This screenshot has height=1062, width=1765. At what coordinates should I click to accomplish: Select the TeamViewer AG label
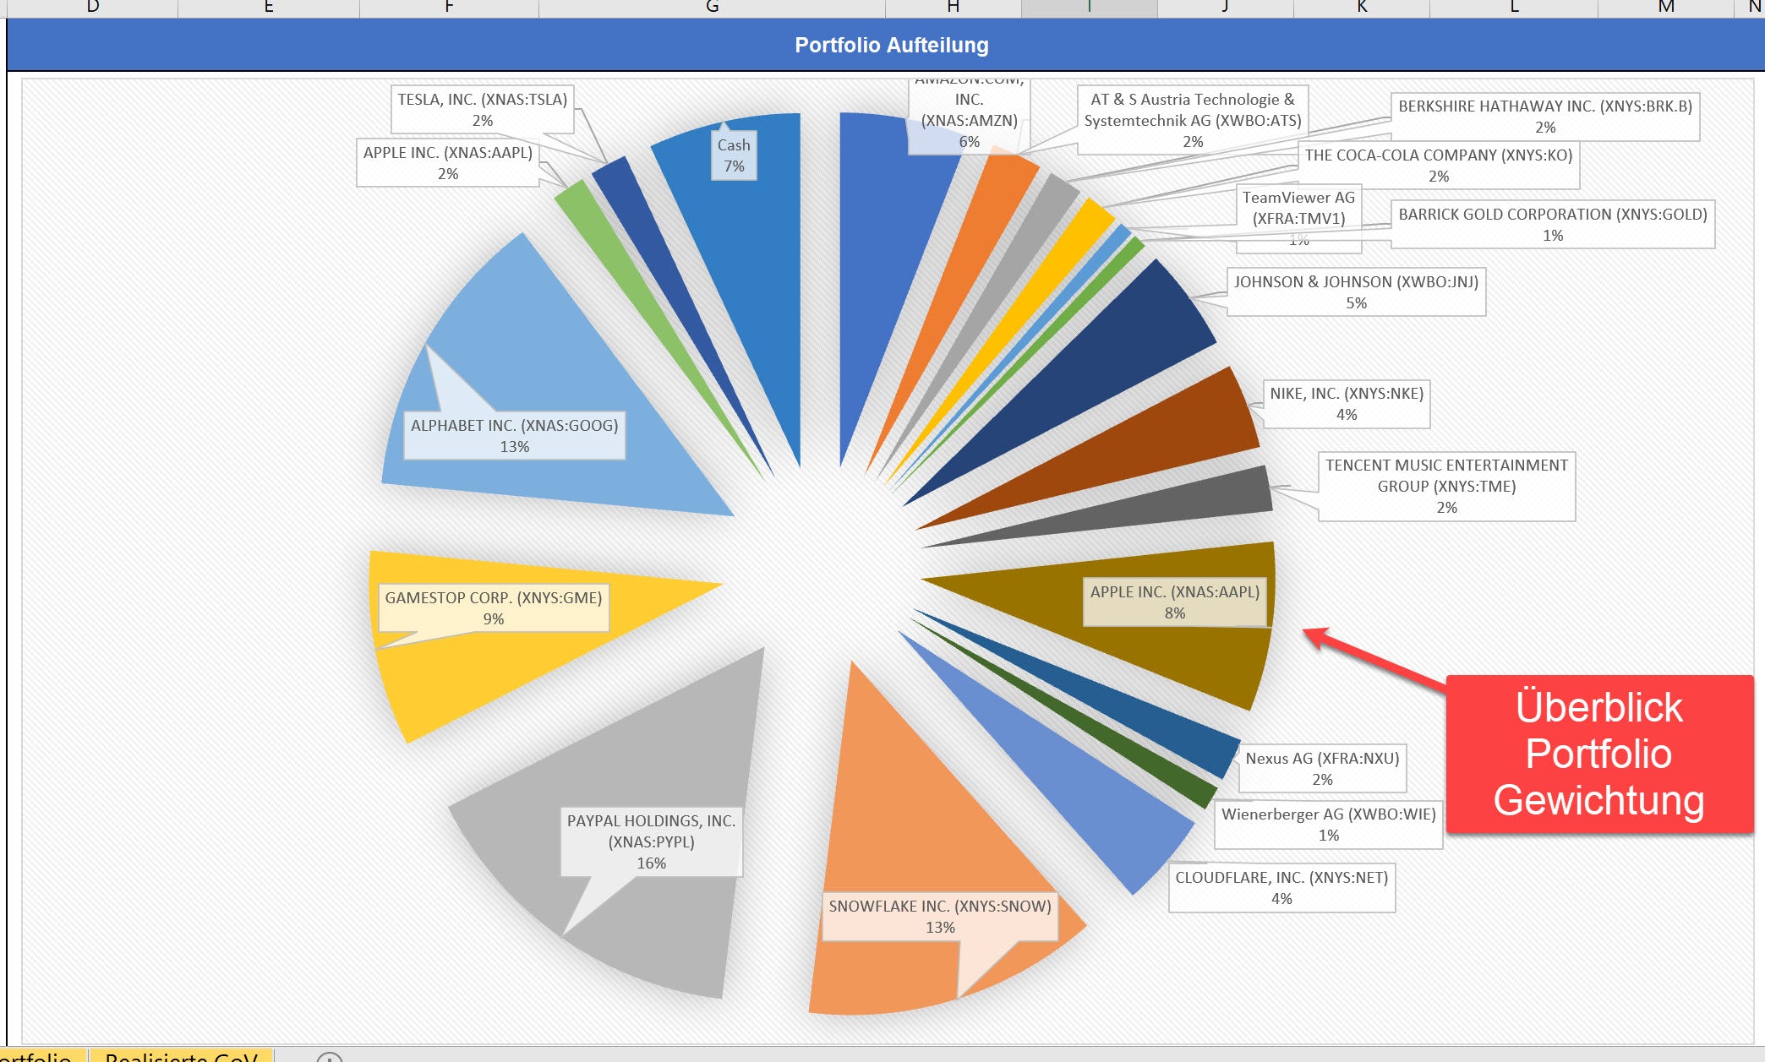pos(1298,218)
